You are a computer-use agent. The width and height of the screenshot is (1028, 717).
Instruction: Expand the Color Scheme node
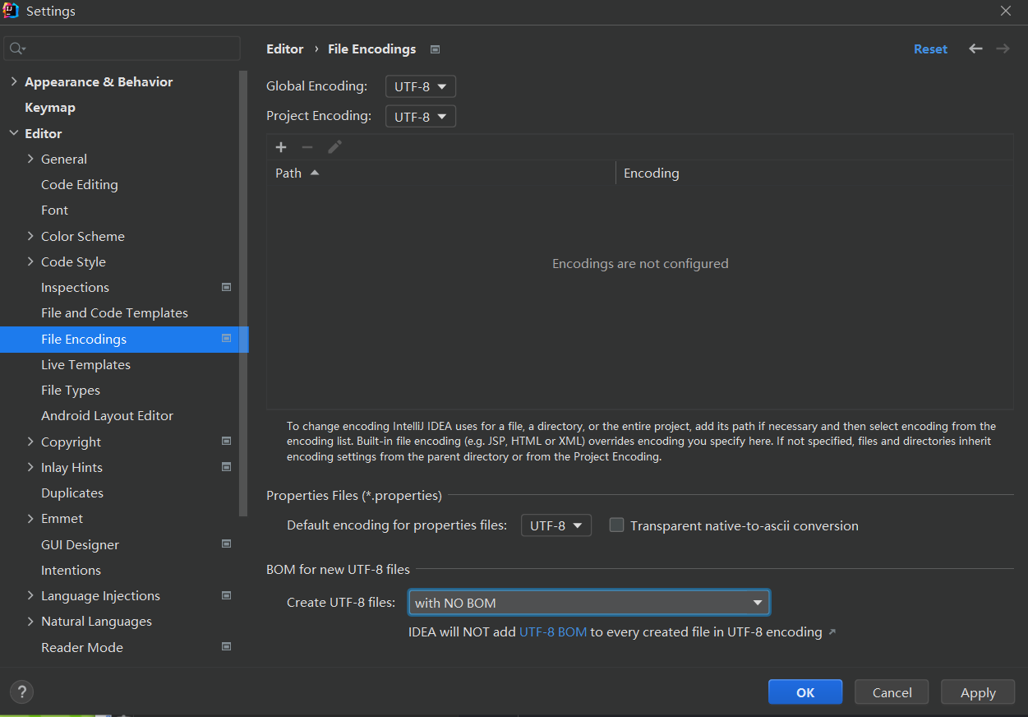coord(30,236)
